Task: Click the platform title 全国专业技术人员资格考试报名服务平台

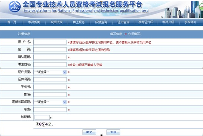Action: coord(82,4)
